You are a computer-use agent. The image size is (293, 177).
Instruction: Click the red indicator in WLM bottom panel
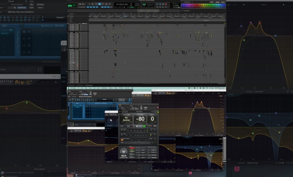pos(132,148)
